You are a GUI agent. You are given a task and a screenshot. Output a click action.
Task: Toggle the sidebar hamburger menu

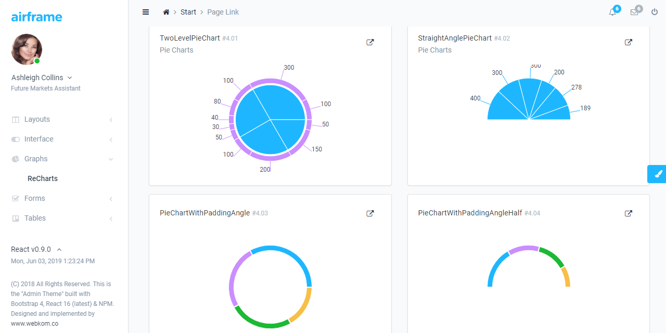pyautogui.click(x=146, y=11)
